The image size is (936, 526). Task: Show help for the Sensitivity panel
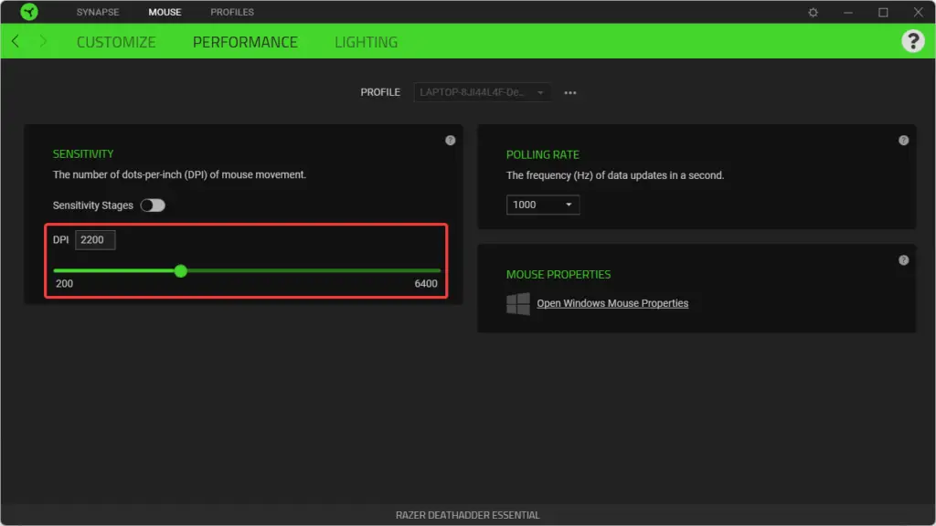click(450, 140)
